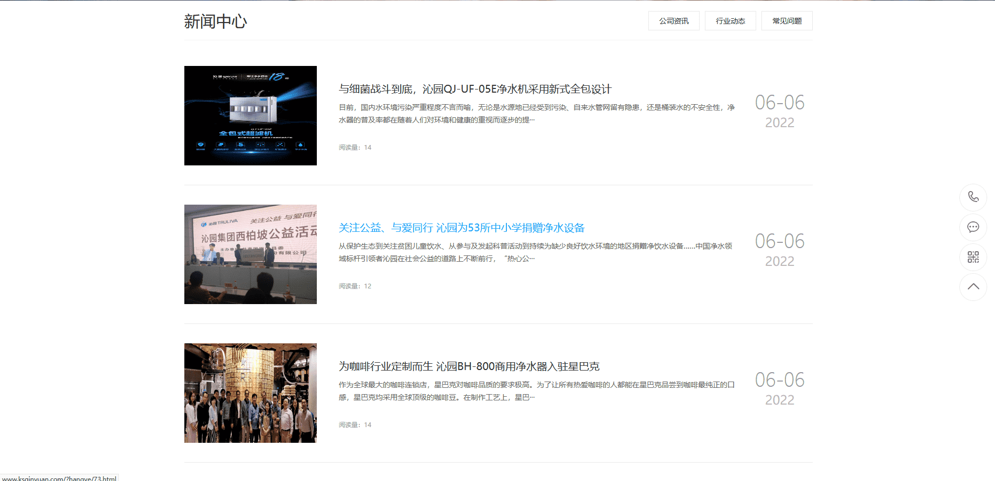
Task: Open the chat message bubble icon
Action: coord(973,227)
